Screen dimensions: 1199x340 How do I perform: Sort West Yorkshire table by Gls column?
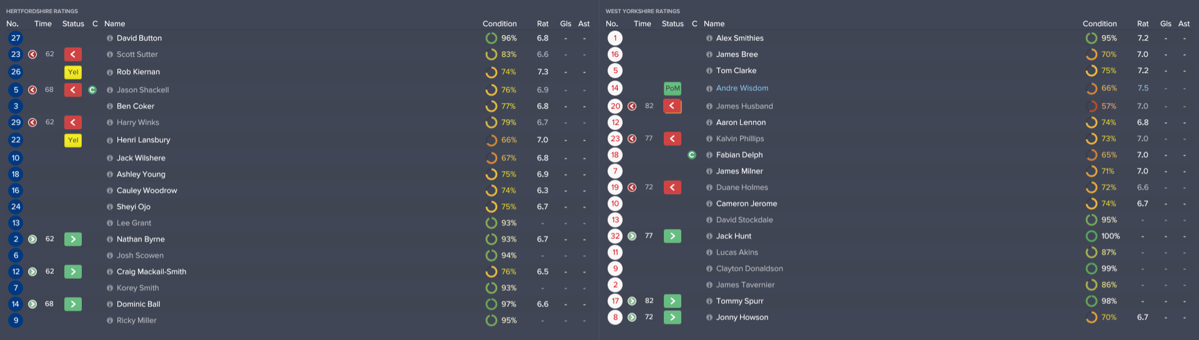pyautogui.click(x=1166, y=24)
